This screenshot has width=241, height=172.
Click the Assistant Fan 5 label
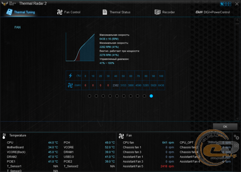tap(133, 166)
